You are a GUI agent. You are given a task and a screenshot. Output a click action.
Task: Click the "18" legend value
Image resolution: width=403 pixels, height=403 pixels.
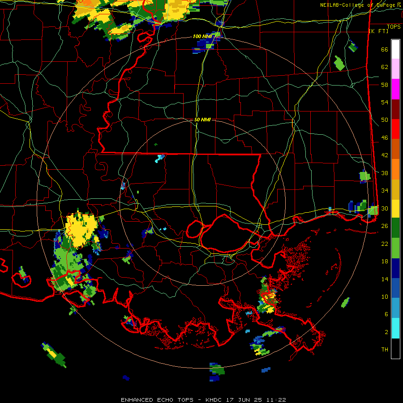pyautogui.click(x=385, y=262)
